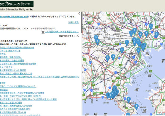Image resolution: width=165 pixels, height=116 pixels.
Task: Open the 湾岸スタジオ location link
Action: click(x=10, y=51)
